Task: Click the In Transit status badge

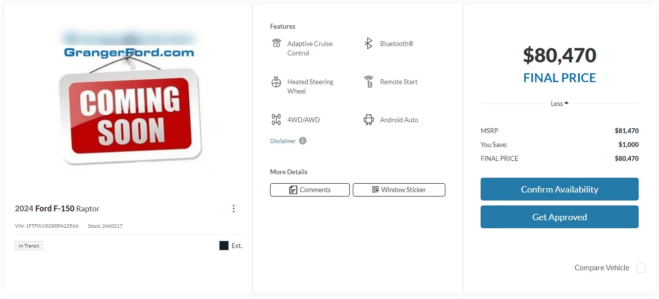Action: pyautogui.click(x=29, y=246)
